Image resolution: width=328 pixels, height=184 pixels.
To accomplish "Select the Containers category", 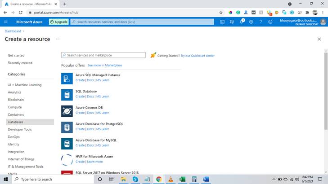I will 16,114.
